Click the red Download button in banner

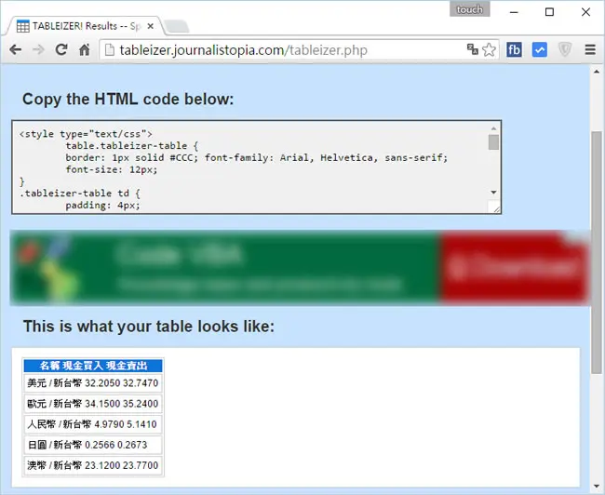click(514, 267)
